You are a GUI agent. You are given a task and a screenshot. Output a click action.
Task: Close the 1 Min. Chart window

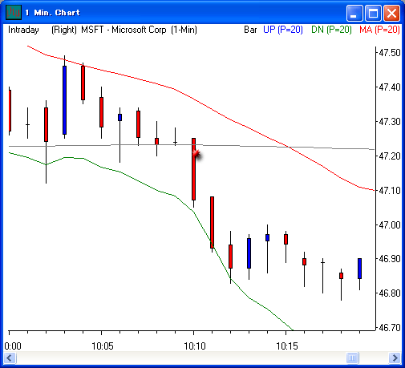pyautogui.click(x=391, y=13)
